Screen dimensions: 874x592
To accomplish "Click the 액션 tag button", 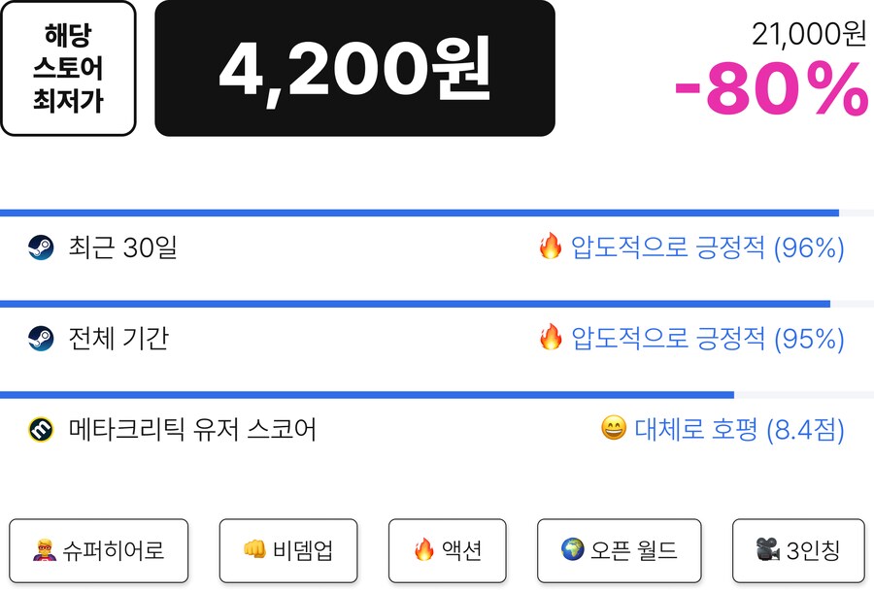I will (x=448, y=550).
